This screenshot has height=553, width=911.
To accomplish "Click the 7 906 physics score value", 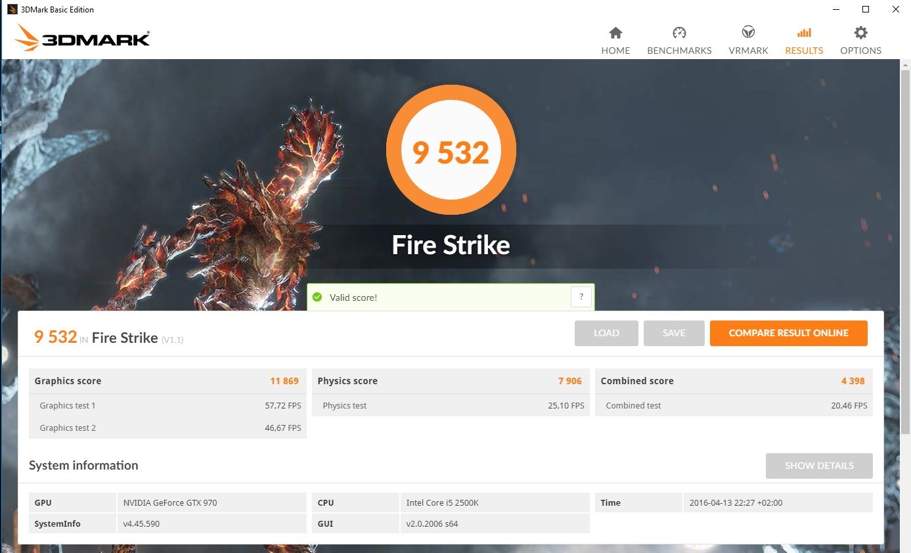I will point(570,381).
